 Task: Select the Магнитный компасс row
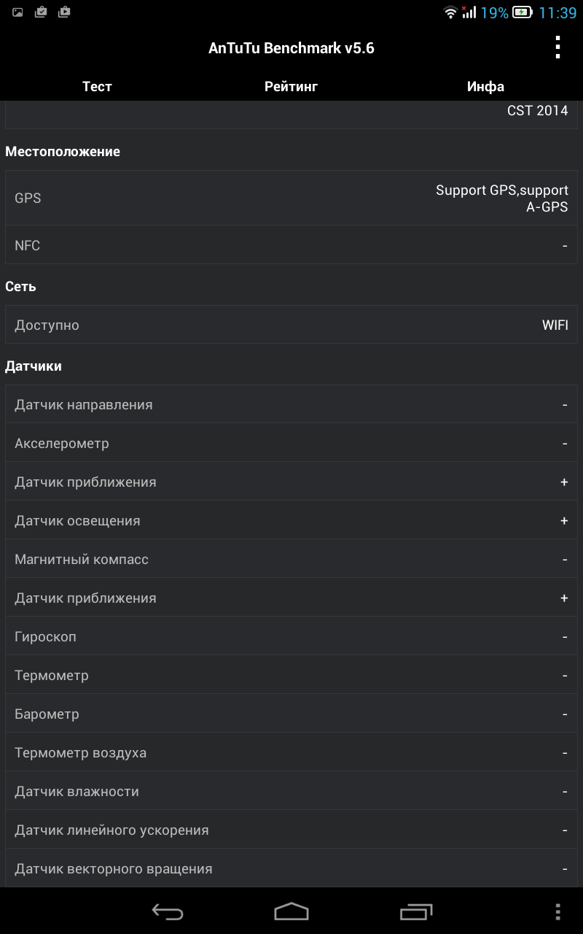click(x=291, y=559)
